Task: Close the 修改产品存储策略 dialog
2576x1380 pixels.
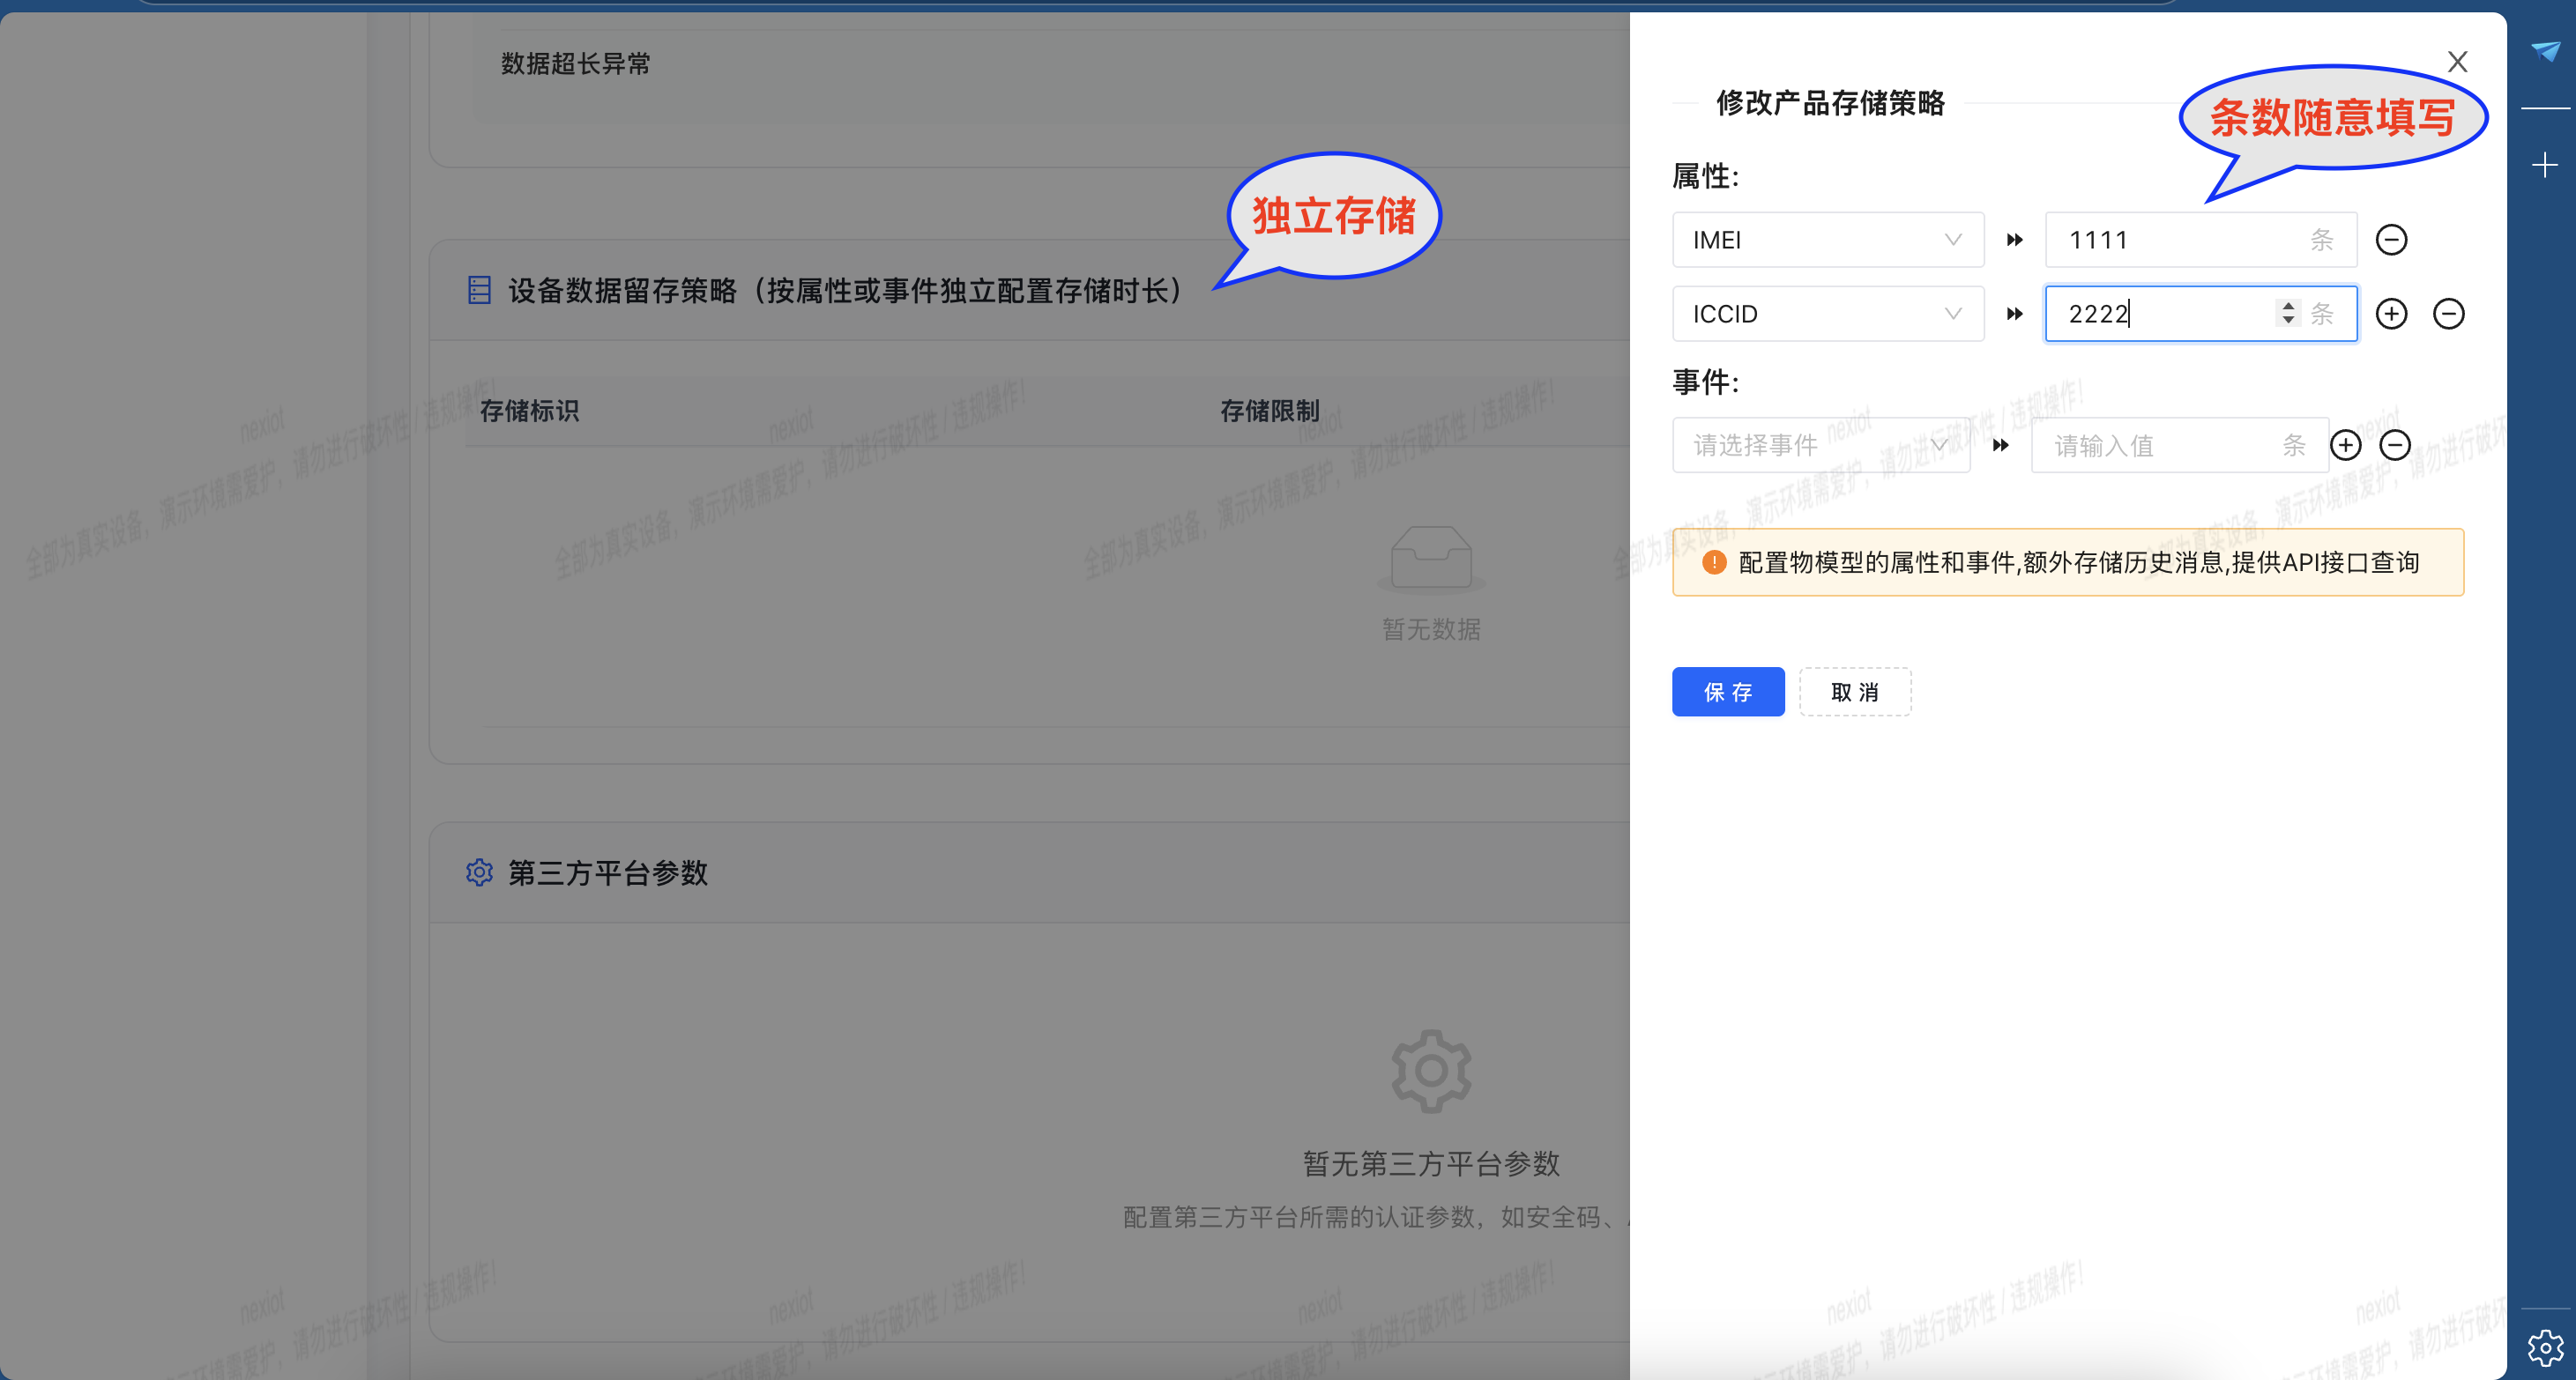Action: point(2457,61)
